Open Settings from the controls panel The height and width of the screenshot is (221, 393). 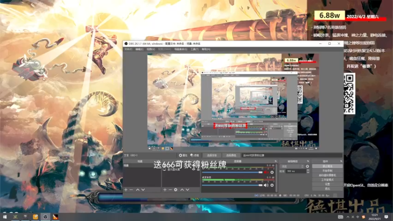point(327,184)
